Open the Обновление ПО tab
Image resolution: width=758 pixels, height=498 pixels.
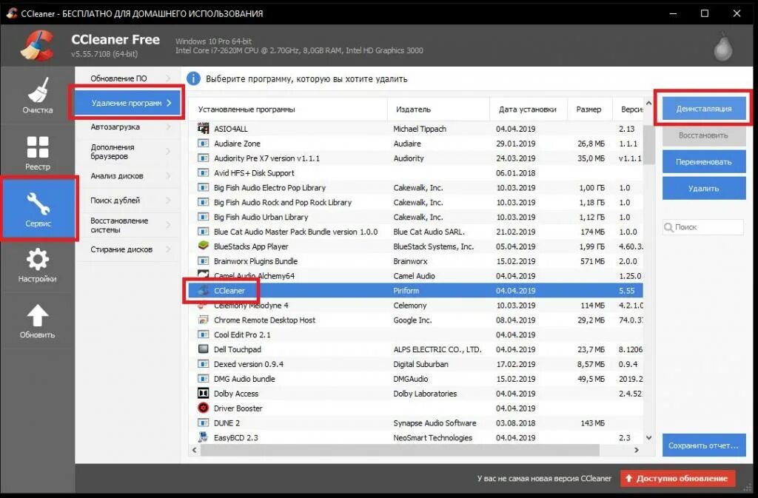point(127,78)
